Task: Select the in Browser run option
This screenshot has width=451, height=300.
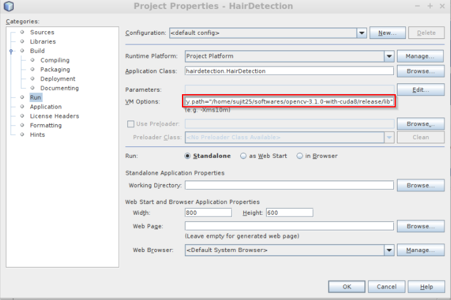Action: (x=317, y=156)
